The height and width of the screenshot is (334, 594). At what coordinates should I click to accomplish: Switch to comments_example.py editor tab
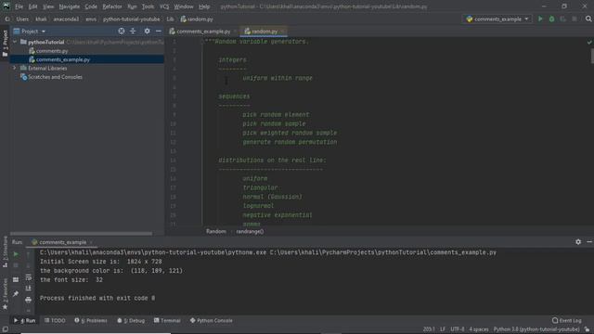pos(202,31)
